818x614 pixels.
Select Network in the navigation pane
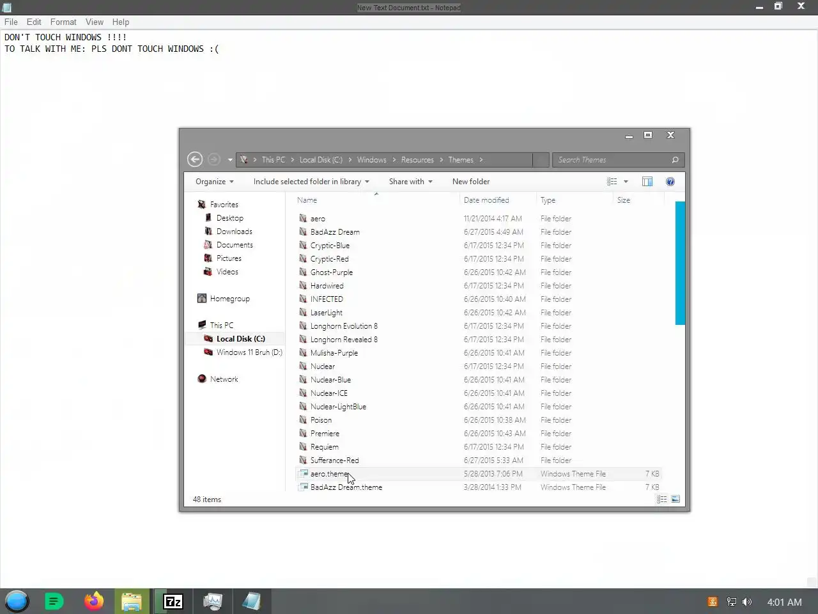pyautogui.click(x=224, y=379)
